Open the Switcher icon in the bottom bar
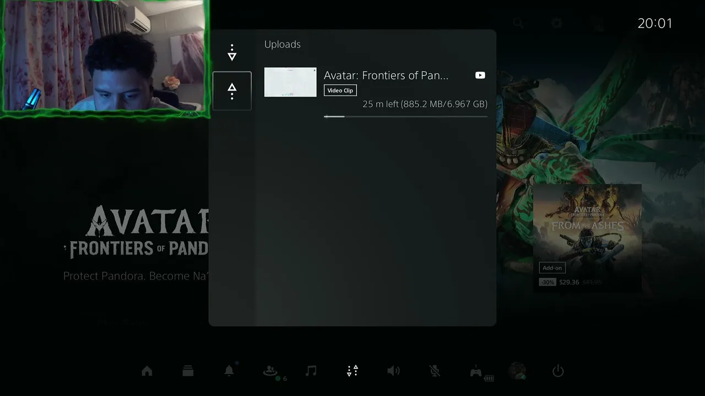 [x=188, y=371]
